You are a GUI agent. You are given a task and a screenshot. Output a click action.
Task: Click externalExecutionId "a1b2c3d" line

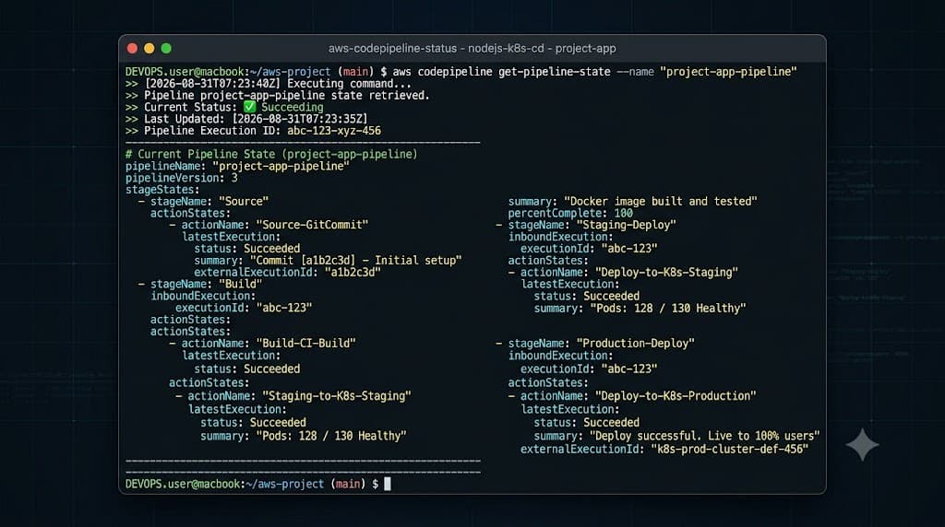pyautogui.click(x=288, y=273)
